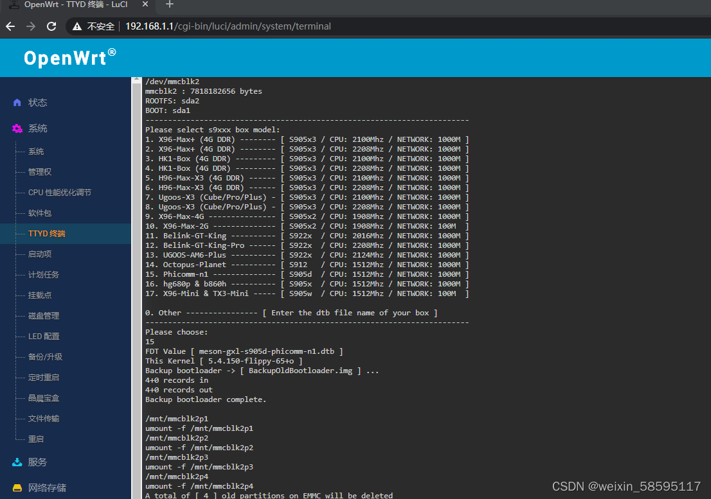The height and width of the screenshot is (499, 711).
Task: Reload the page with the refresh icon
Action: point(51,26)
